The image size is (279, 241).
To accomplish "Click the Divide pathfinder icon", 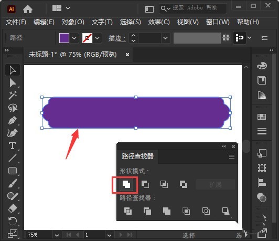I will coord(128,211).
